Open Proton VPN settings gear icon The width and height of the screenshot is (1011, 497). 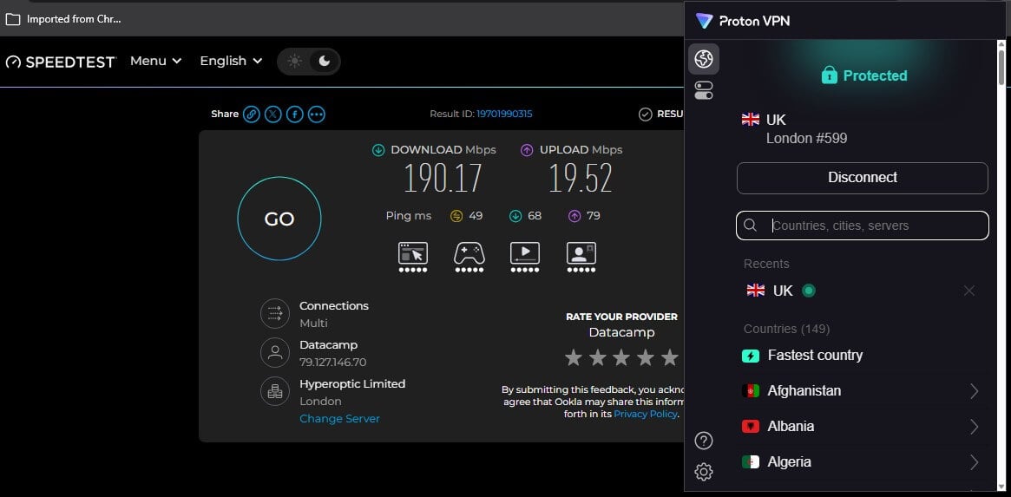click(704, 472)
